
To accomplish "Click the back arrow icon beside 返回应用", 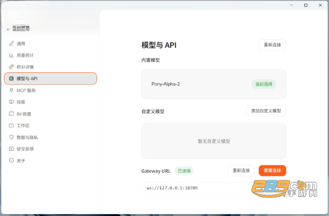I will (x=8, y=29).
